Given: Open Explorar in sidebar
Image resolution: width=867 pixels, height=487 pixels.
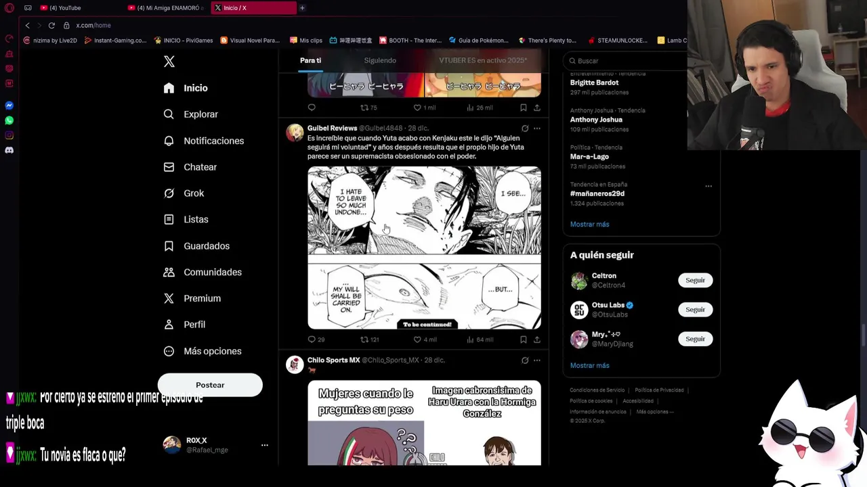Looking at the screenshot, I should tap(191, 114).
